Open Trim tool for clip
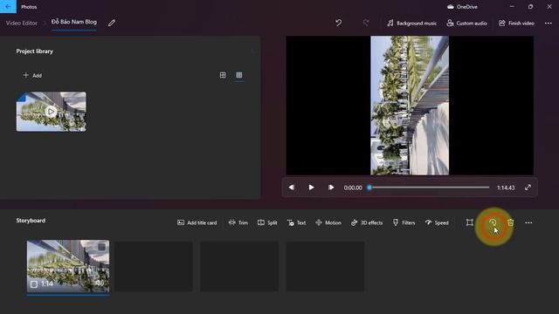 (x=238, y=223)
